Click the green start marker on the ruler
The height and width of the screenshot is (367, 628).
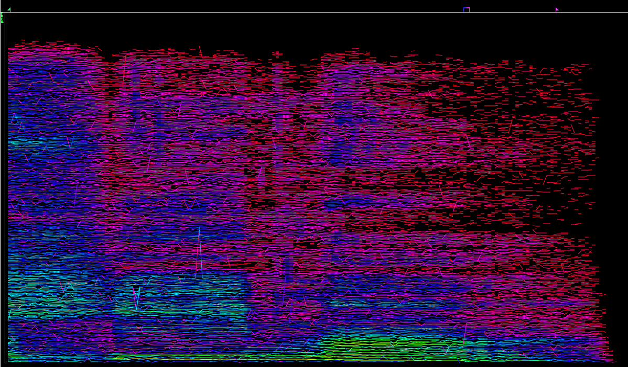[x=9, y=9]
